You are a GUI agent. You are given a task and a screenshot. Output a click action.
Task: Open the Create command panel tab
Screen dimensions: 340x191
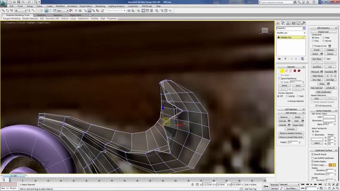(278, 23)
